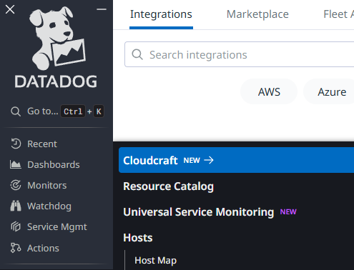354x270 pixels.
Task: Open Dashboards in the sidebar
Action: click(x=54, y=164)
